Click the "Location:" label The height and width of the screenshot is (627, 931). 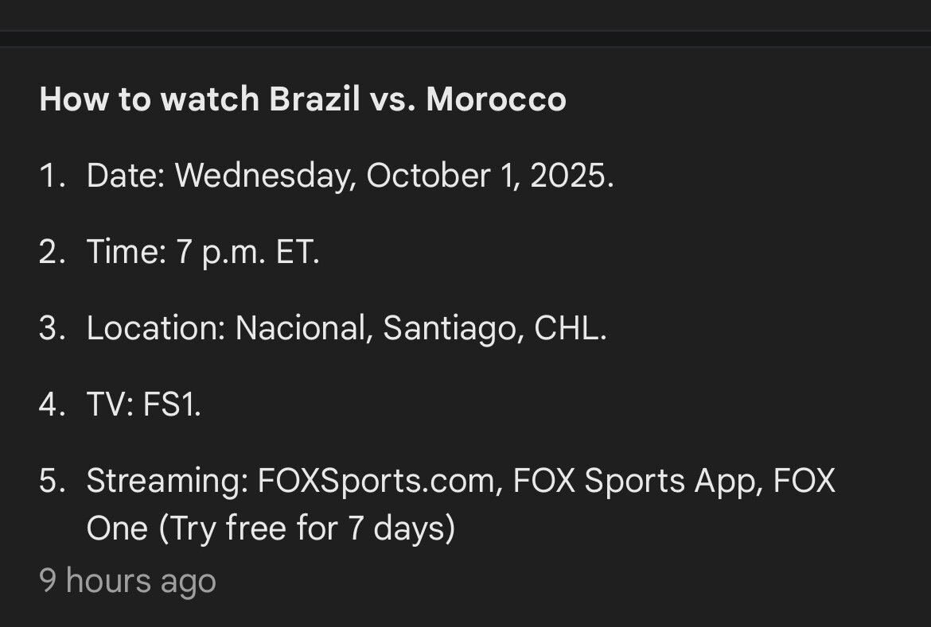[156, 328]
